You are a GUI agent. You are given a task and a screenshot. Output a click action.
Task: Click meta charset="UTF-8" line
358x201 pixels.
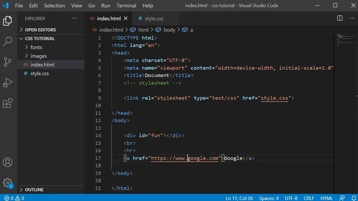tap(157, 60)
